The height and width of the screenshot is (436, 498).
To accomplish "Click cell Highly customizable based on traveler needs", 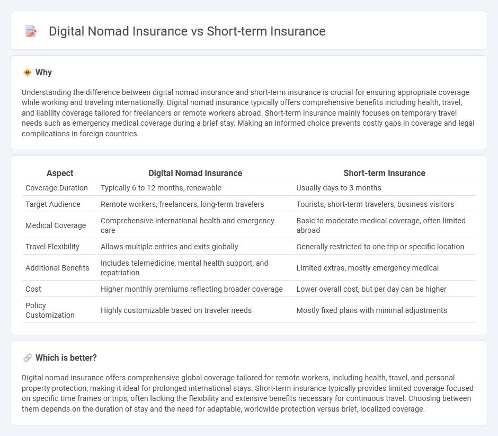I will [195, 310].
